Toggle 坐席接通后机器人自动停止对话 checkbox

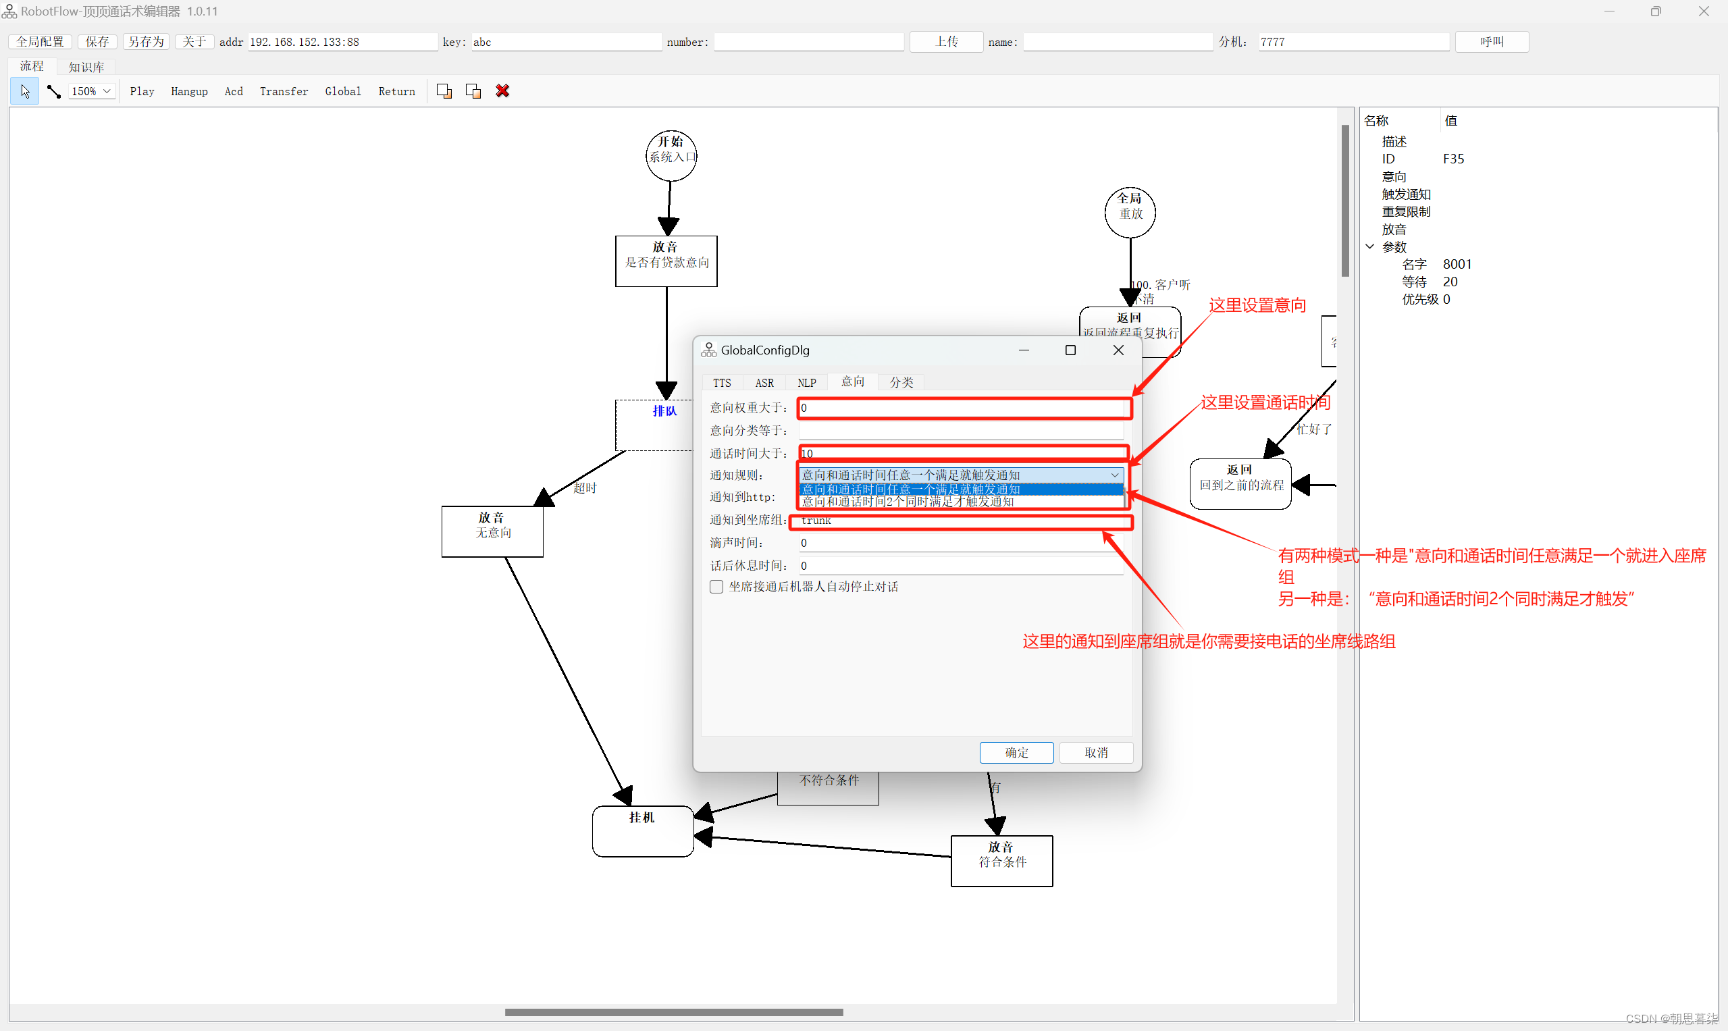(716, 586)
